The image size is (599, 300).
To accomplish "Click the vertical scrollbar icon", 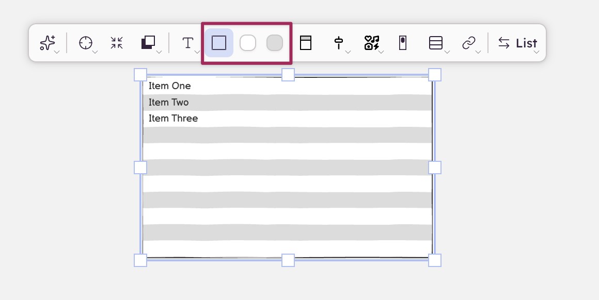I will (x=403, y=43).
